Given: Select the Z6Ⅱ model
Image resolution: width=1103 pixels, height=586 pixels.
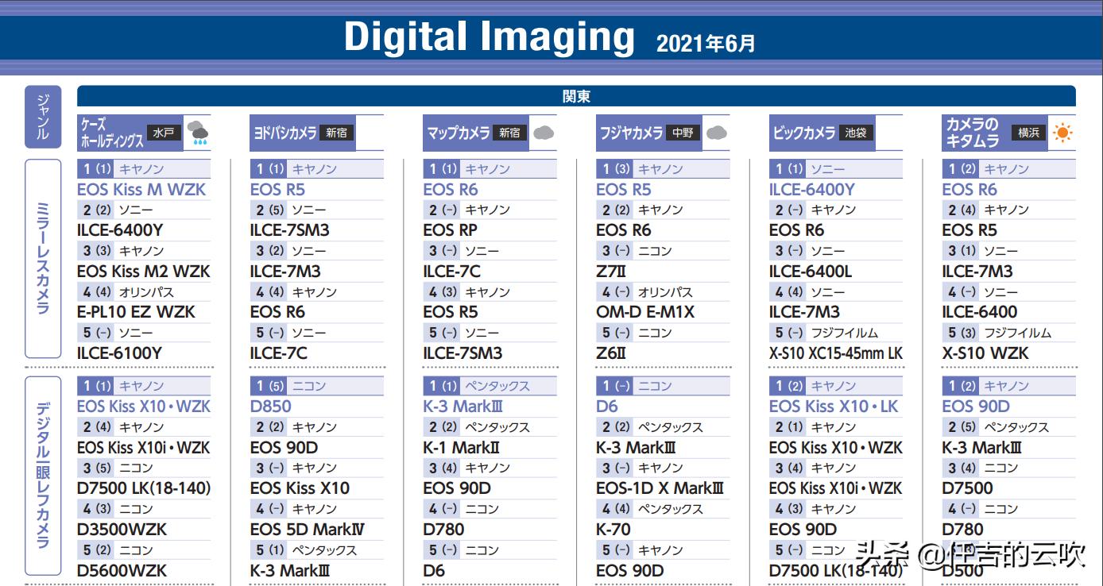Looking at the screenshot, I should (610, 353).
